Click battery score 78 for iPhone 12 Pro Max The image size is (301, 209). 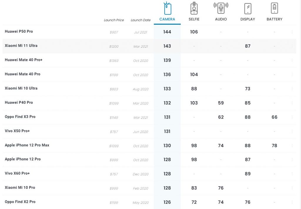(274, 145)
